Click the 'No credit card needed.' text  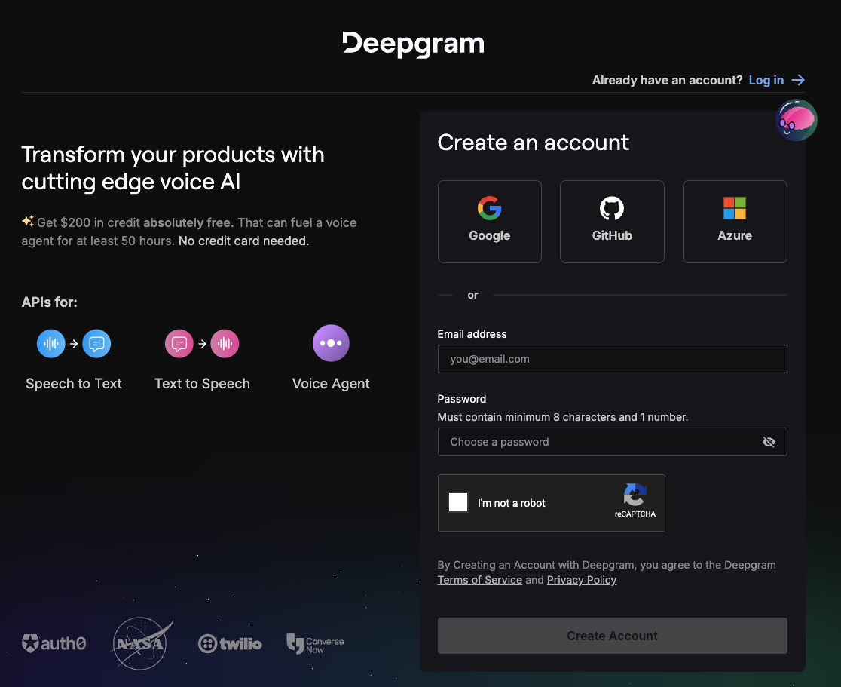(243, 241)
